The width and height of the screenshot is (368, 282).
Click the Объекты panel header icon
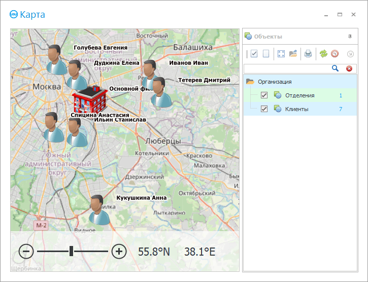pos(248,36)
